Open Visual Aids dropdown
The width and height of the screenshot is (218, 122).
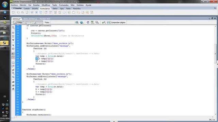pyautogui.click(x=97, y=22)
